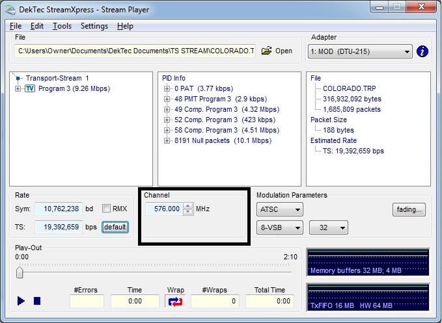
Task: Open the Edit menu
Action: pos(37,26)
